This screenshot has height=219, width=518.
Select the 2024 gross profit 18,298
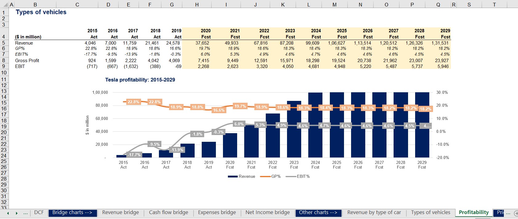[x=313, y=61]
